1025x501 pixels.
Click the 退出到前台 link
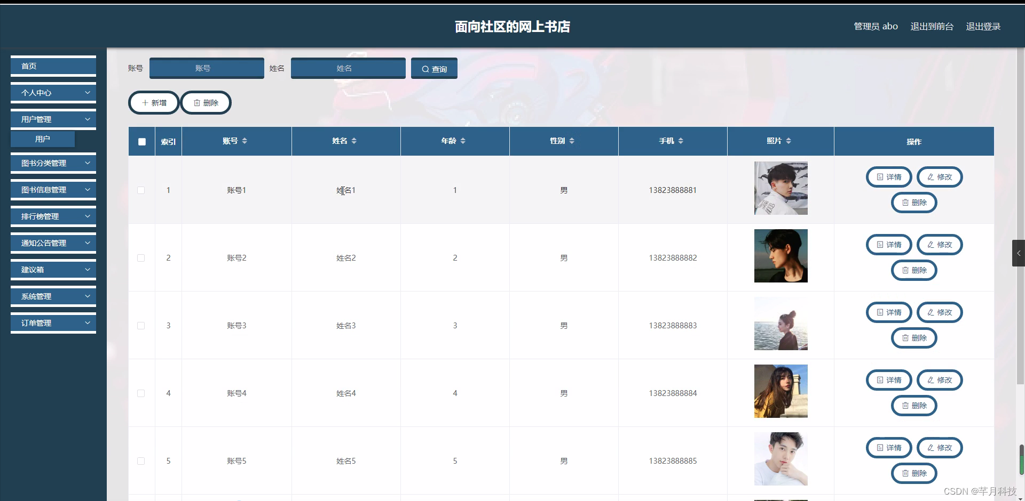(931, 26)
